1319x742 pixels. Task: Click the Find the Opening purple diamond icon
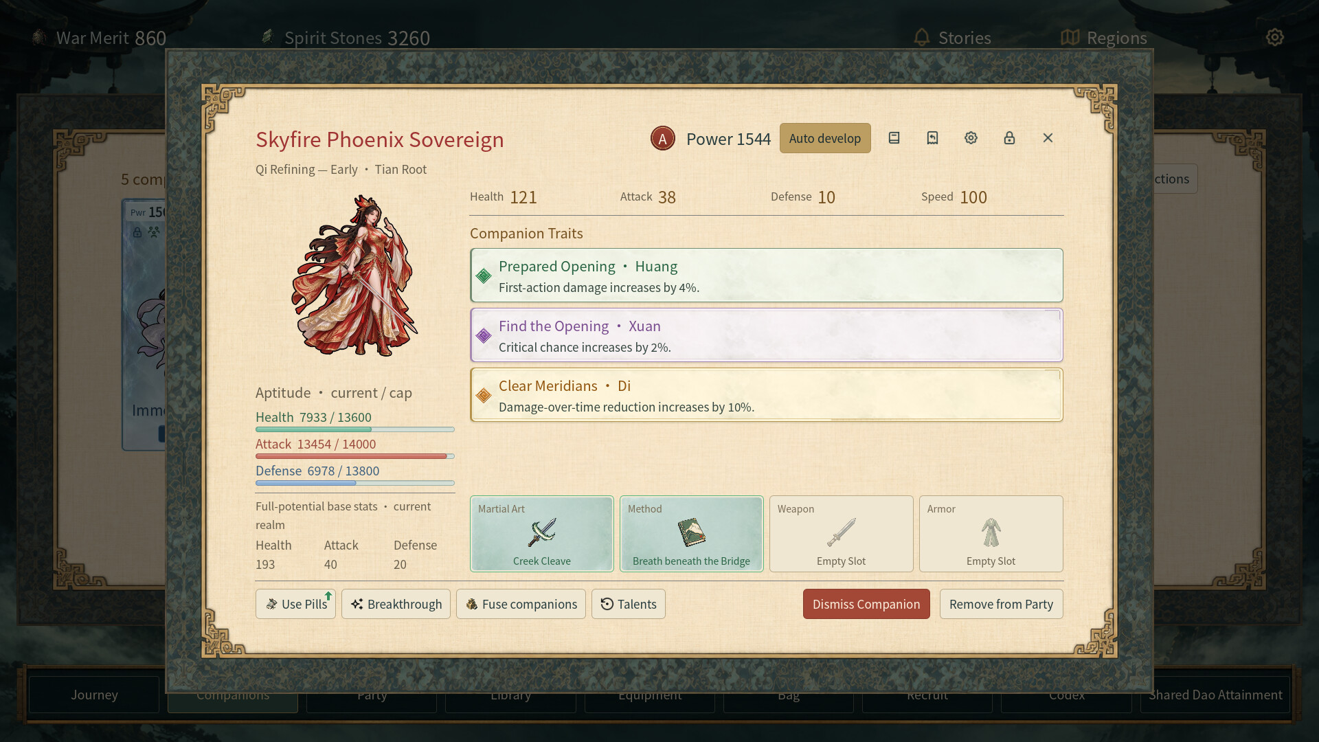[x=484, y=335]
